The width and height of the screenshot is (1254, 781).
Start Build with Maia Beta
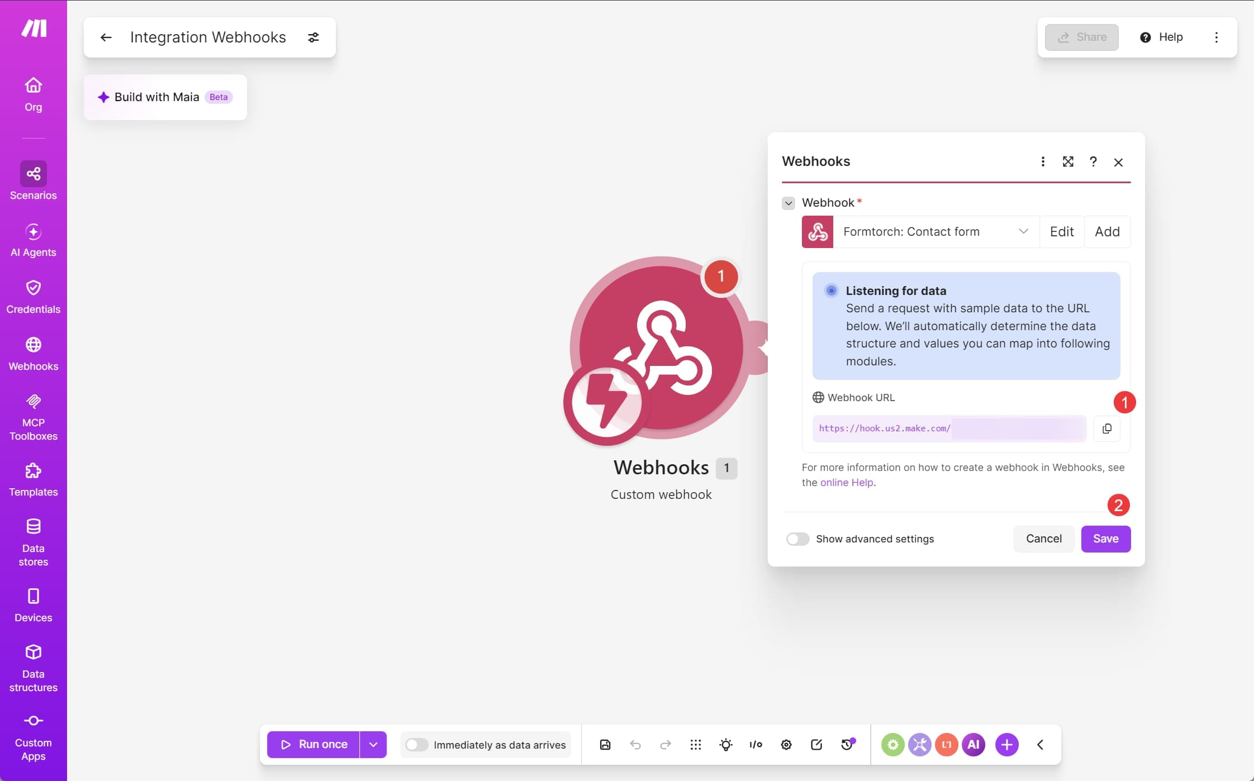point(165,97)
